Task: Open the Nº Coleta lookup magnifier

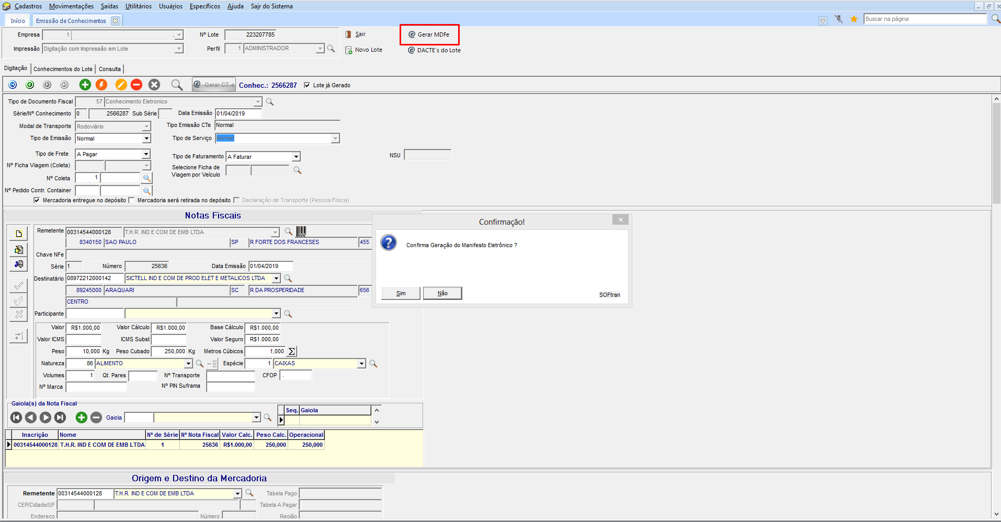Action: (147, 178)
